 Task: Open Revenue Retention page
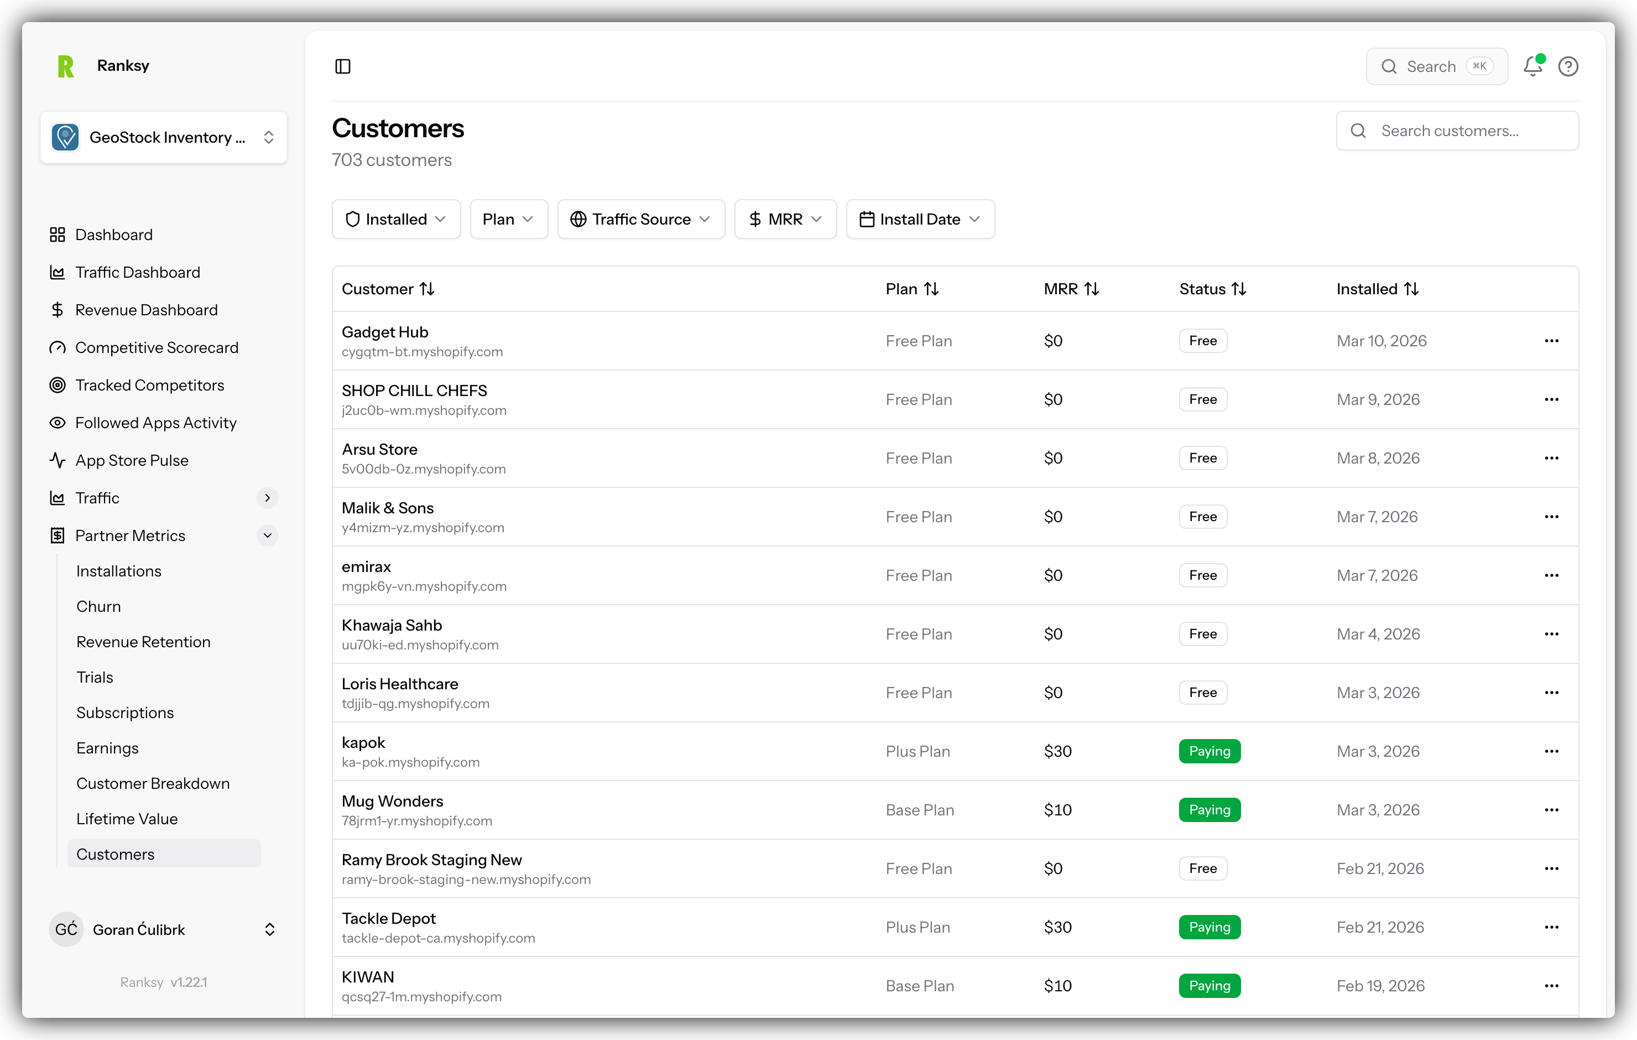click(x=143, y=642)
